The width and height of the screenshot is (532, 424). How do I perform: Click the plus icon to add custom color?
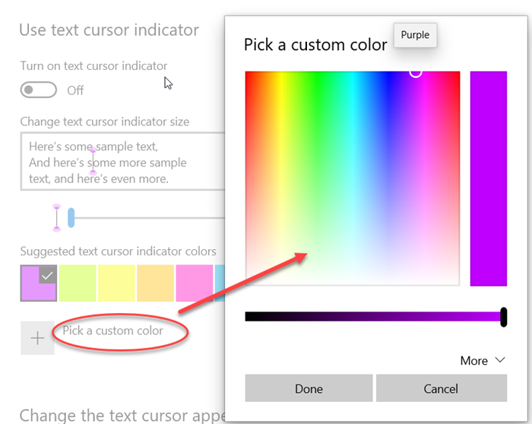click(37, 338)
